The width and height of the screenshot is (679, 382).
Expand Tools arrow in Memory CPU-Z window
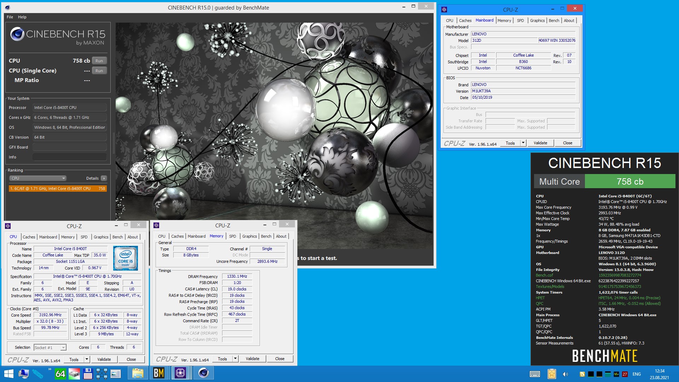pos(235,359)
